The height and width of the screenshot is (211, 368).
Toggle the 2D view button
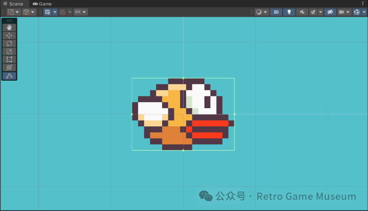pos(276,12)
